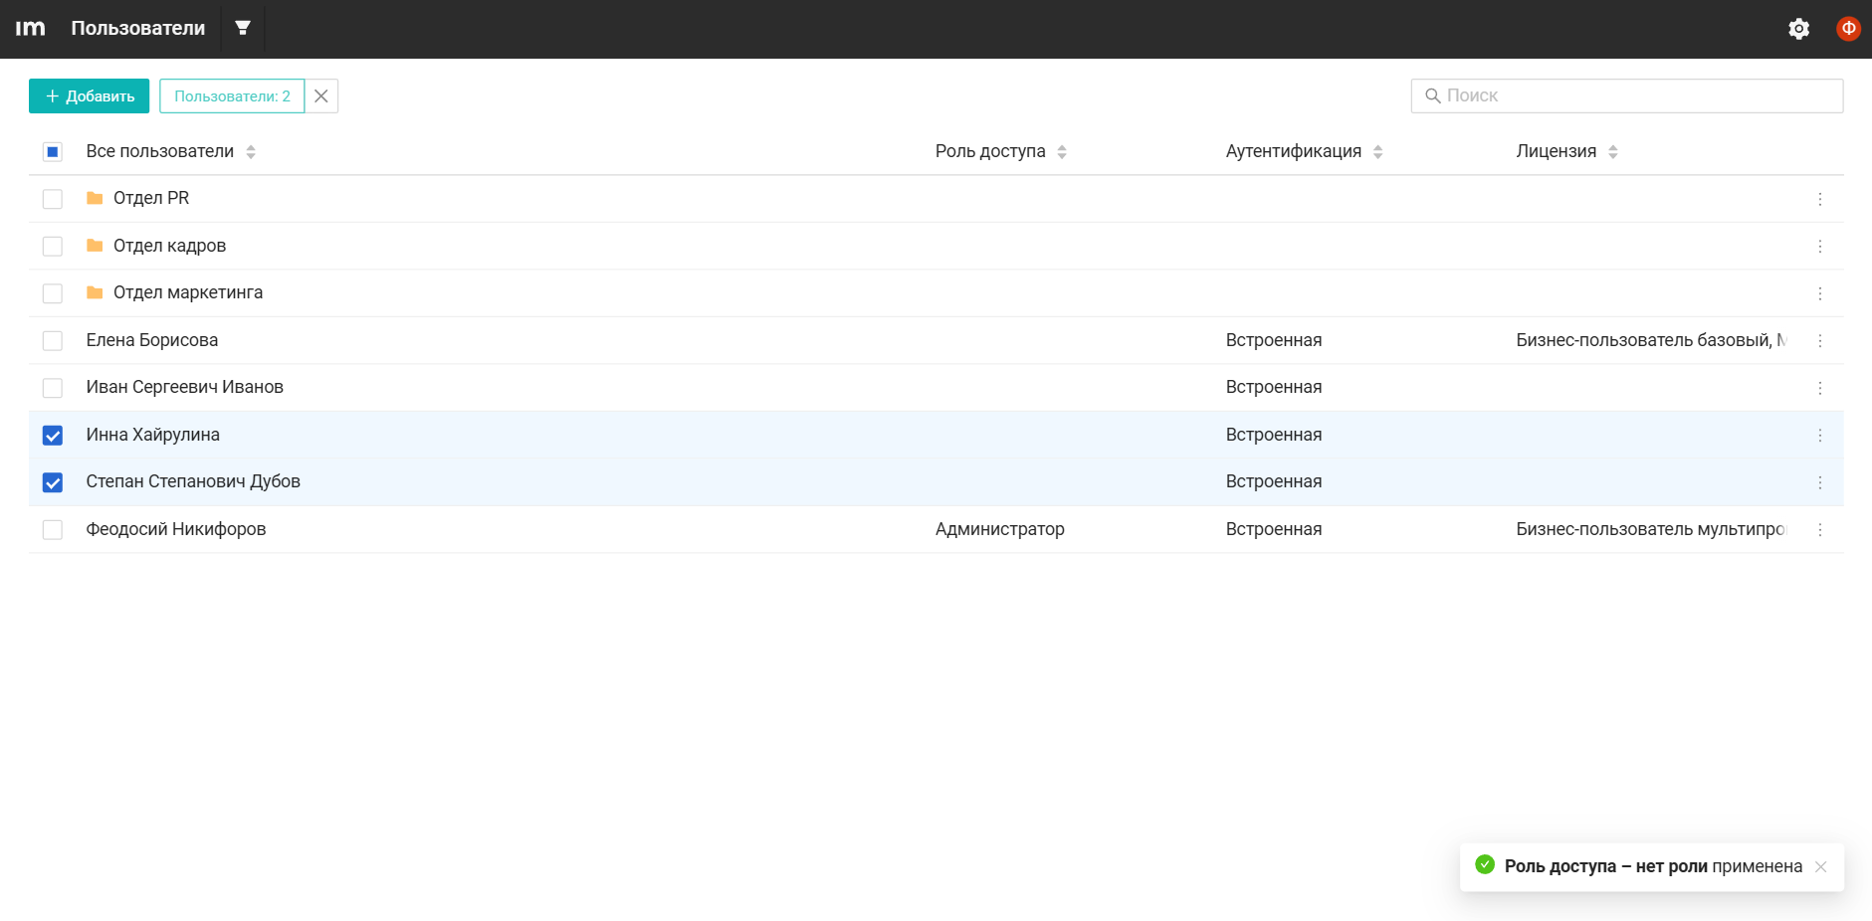The width and height of the screenshot is (1872, 921).
Task: Click folder icon of Отдел кадров
Action: click(x=95, y=246)
